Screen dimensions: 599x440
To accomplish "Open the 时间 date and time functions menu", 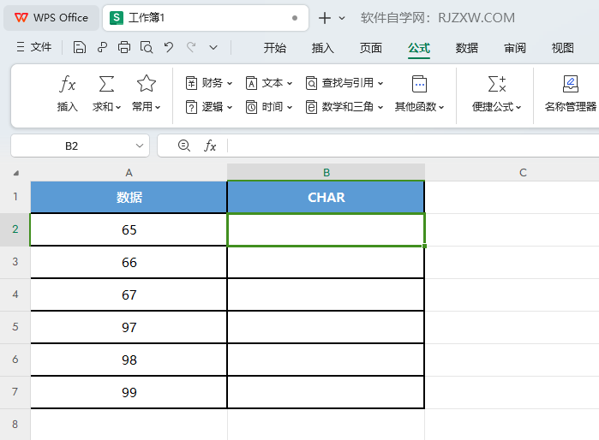I will 269,107.
